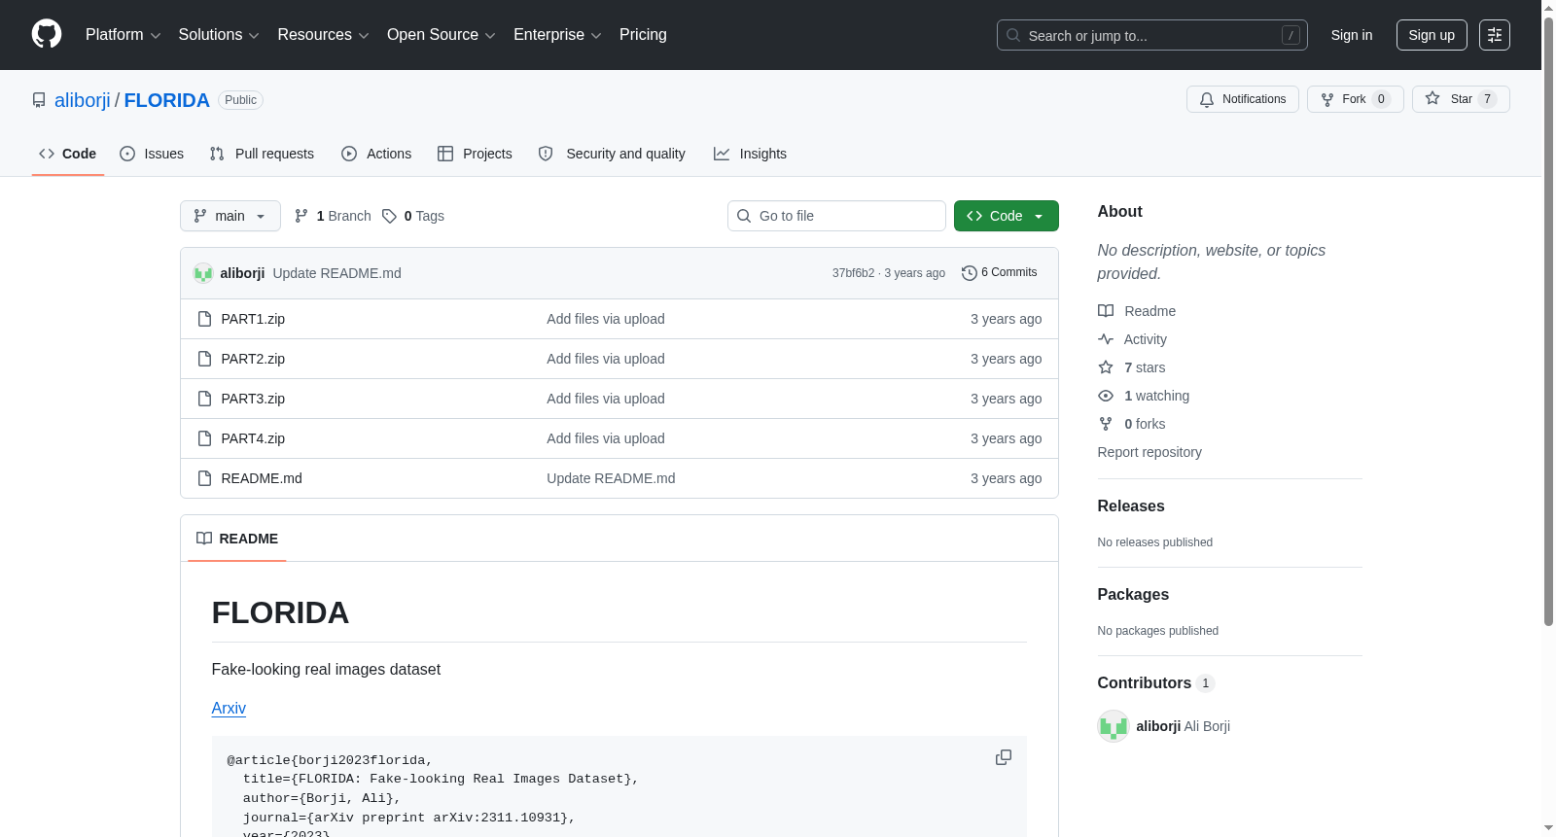Click the Search or jump to field

pyautogui.click(x=1152, y=35)
